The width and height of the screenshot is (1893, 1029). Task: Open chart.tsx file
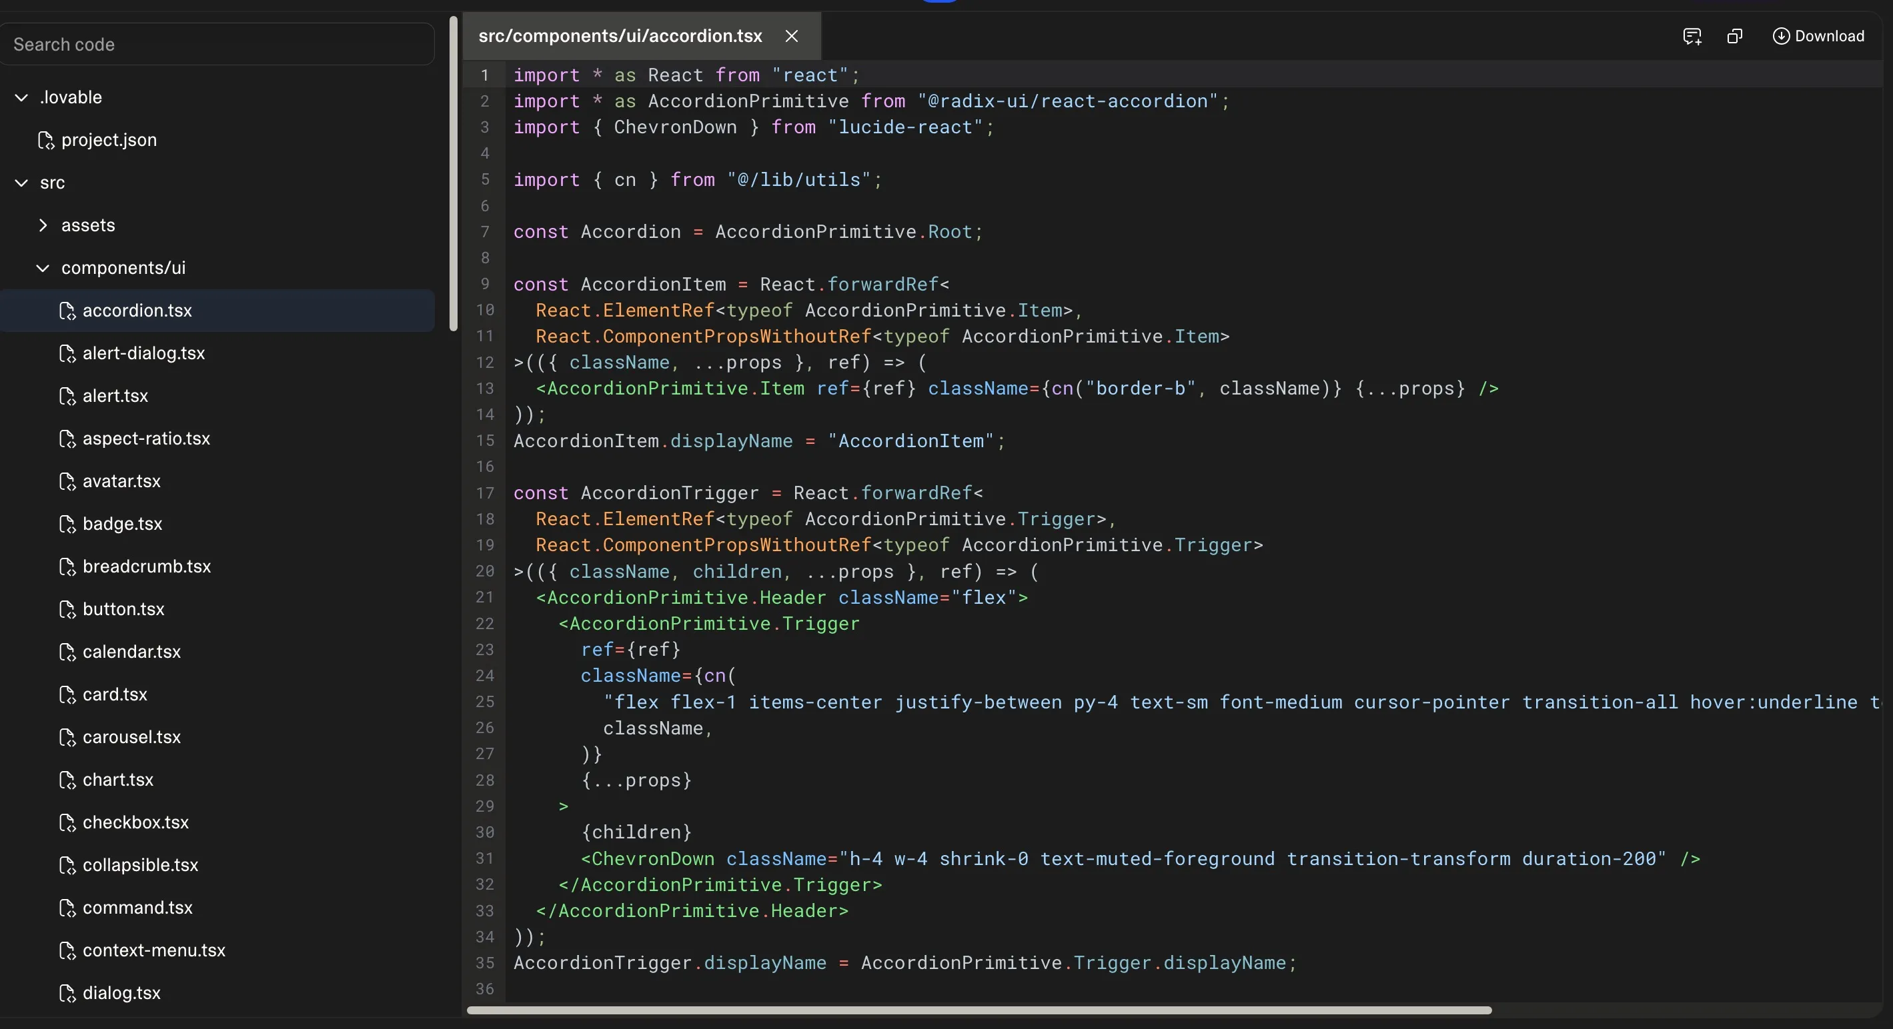tap(117, 779)
